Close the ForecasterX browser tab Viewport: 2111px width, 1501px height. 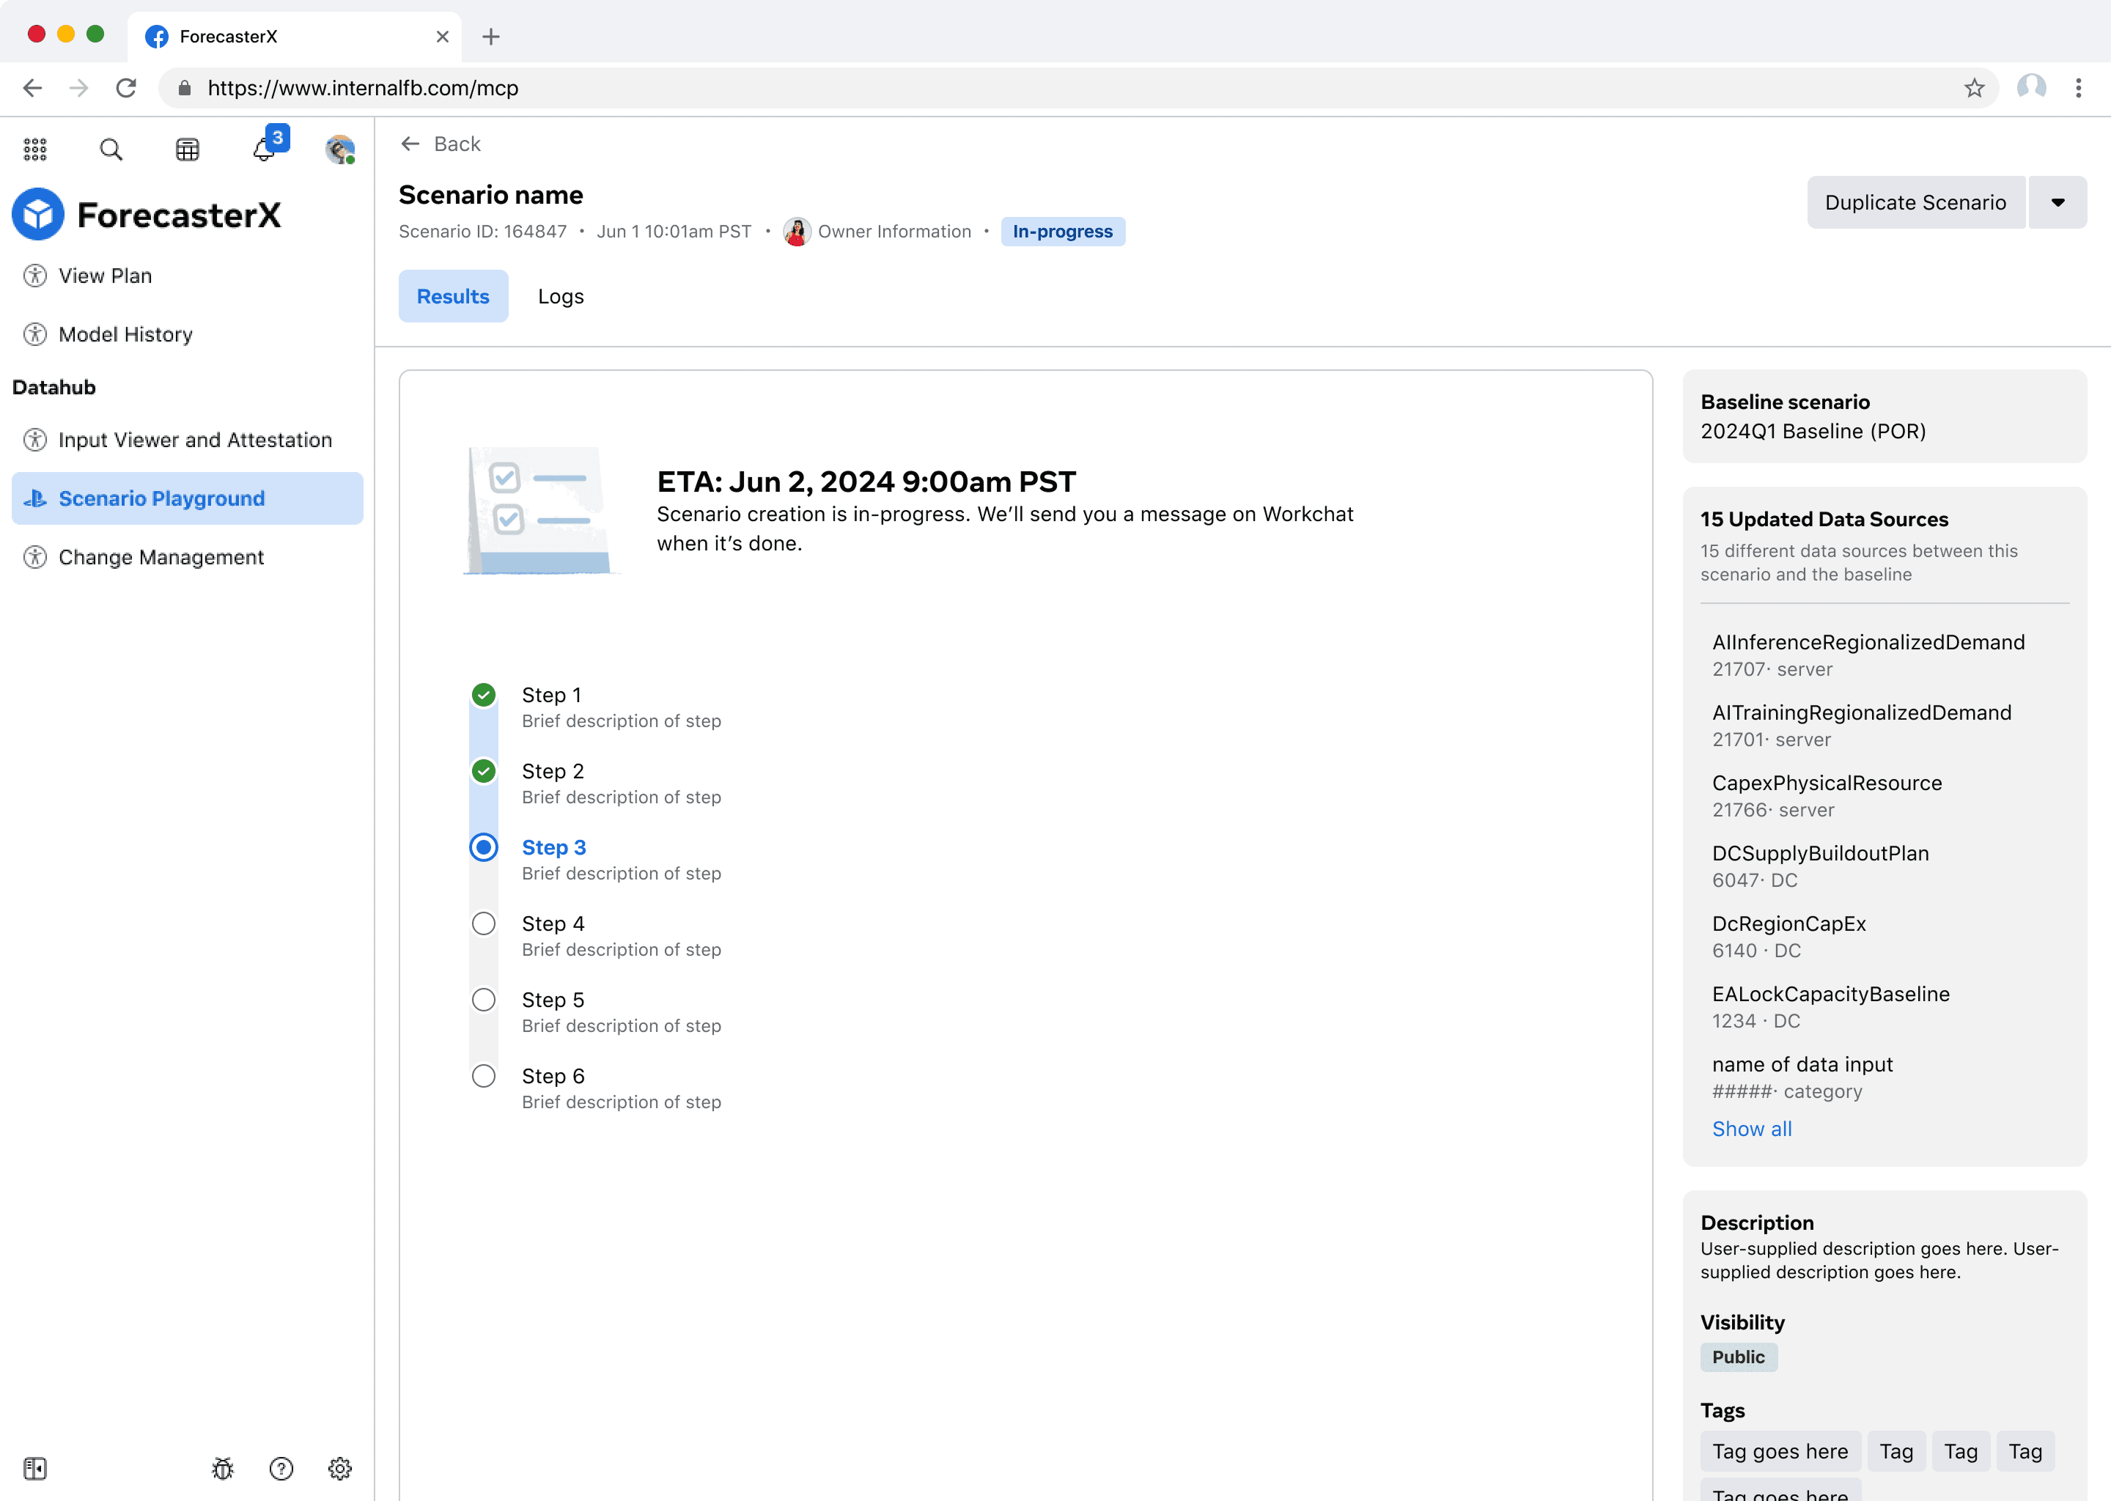pyautogui.click(x=443, y=36)
